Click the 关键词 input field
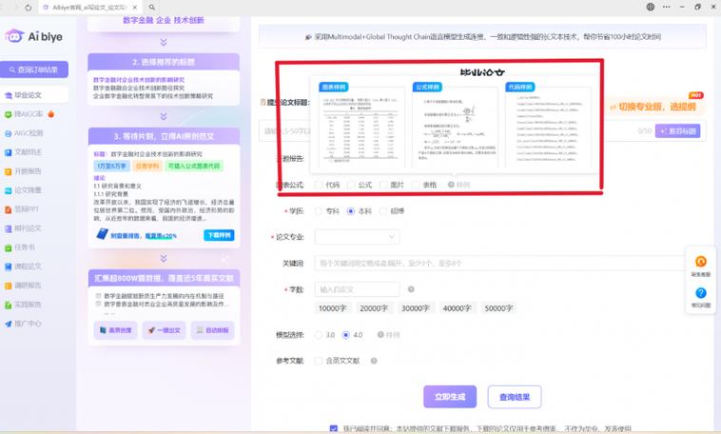This screenshot has height=434, width=721. coord(499,264)
